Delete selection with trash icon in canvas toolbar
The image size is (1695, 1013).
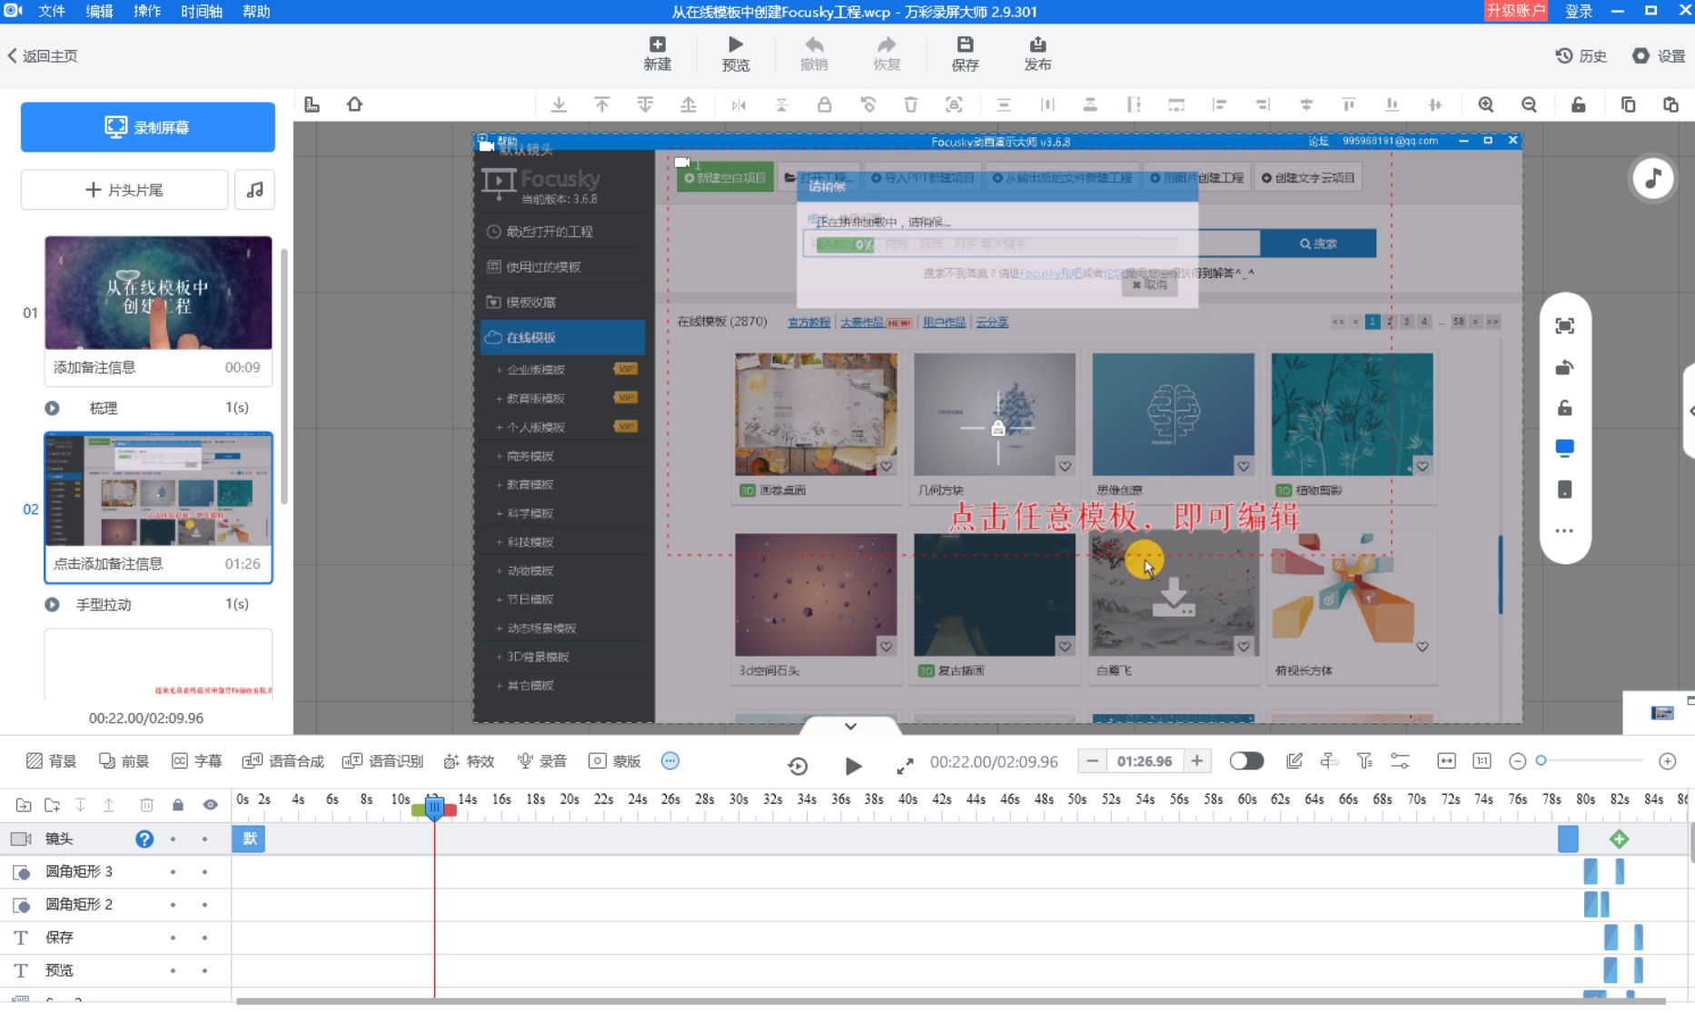[910, 104]
